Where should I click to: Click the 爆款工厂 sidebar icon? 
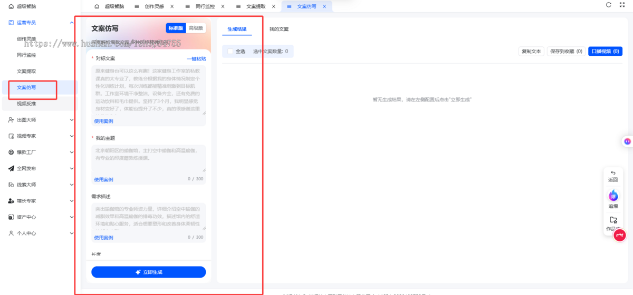11,152
